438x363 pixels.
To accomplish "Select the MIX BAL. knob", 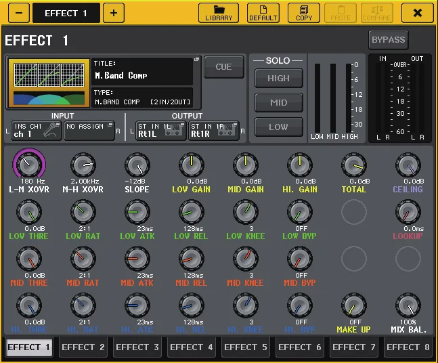I will (408, 305).
